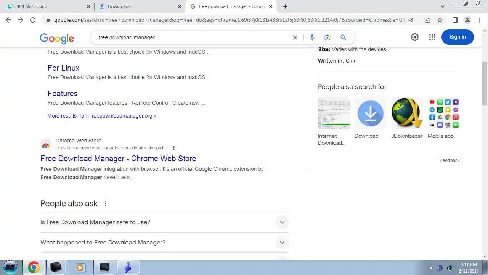This screenshot has width=488, height=275.
Task: Search by image with Google Lens icon
Action: [x=327, y=37]
